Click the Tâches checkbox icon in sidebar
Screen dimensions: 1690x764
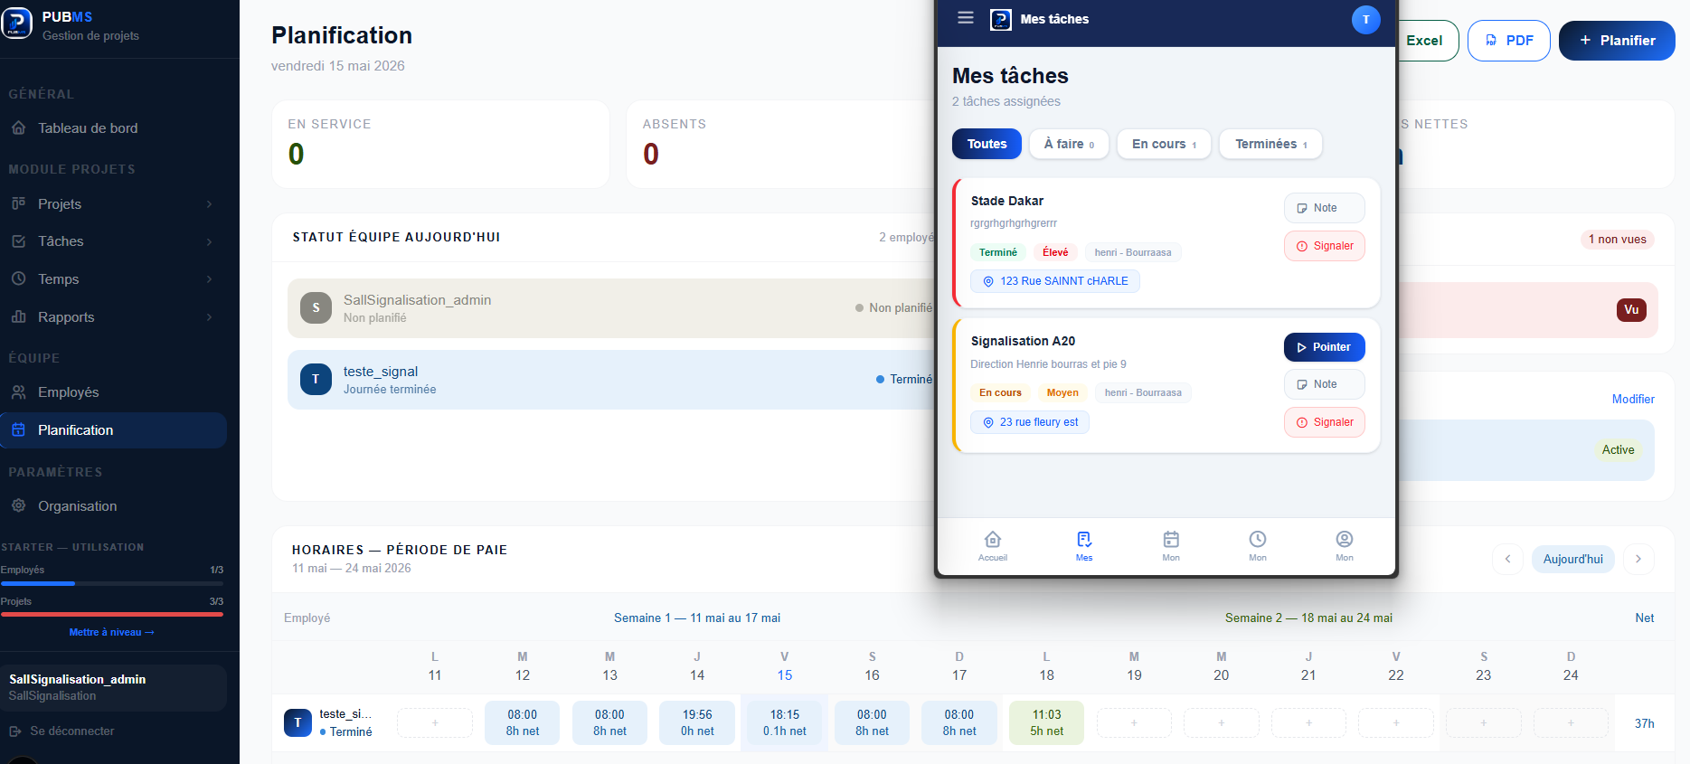click(18, 241)
